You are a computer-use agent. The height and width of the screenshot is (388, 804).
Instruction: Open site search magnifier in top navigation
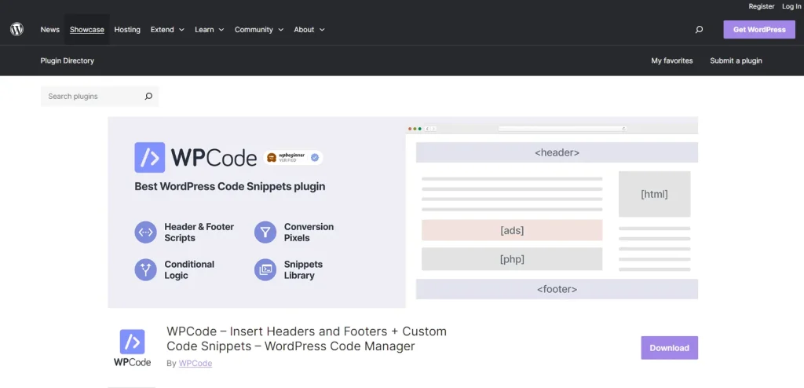tap(699, 30)
